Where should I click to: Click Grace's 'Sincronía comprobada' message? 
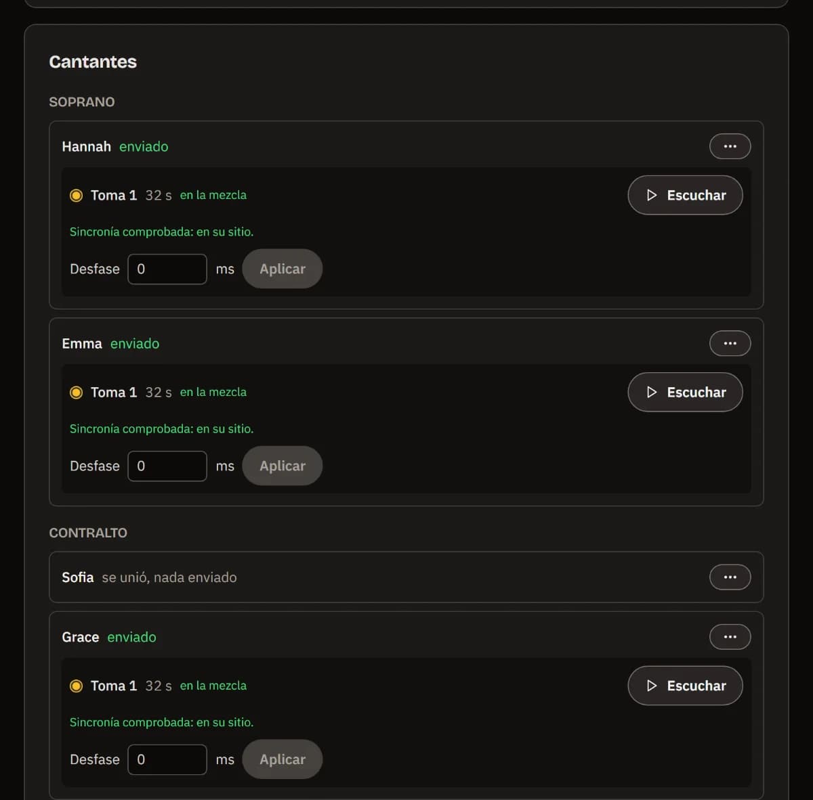[162, 722]
